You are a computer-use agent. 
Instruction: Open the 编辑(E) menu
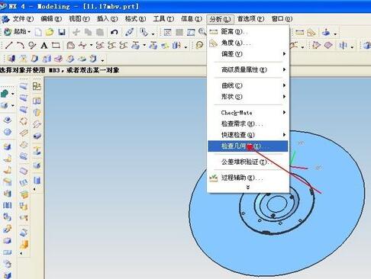pyautogui.click(x=51, y=19)
